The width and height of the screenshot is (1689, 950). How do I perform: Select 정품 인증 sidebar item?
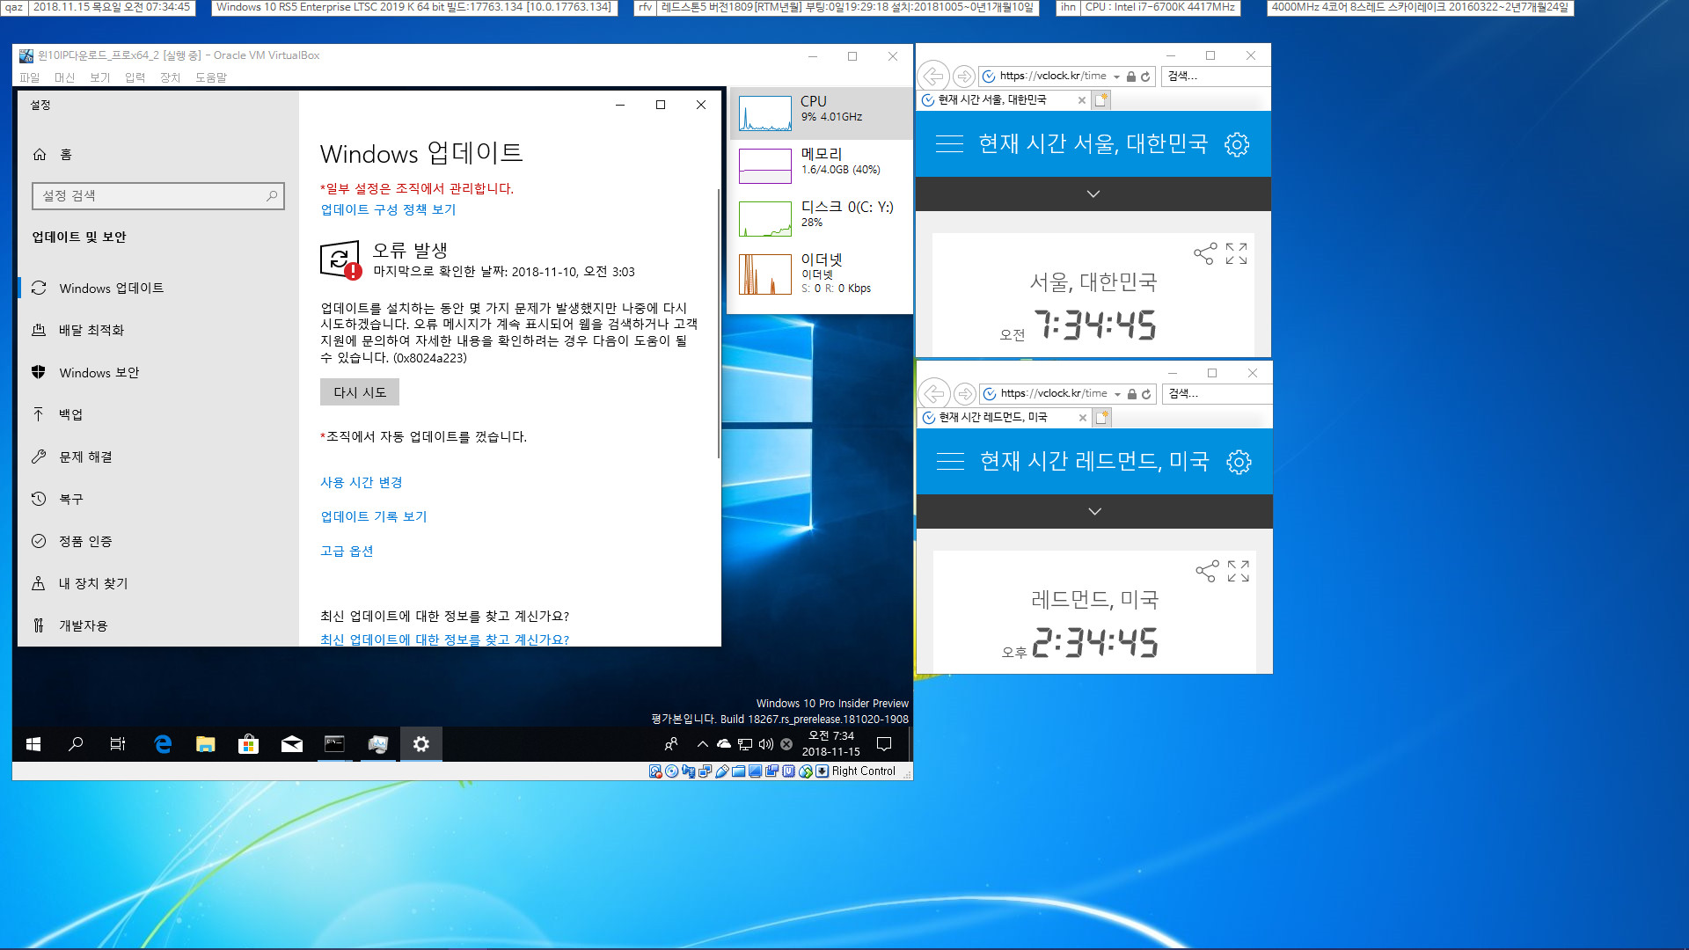pyautogui.click(x=158, y=542)
